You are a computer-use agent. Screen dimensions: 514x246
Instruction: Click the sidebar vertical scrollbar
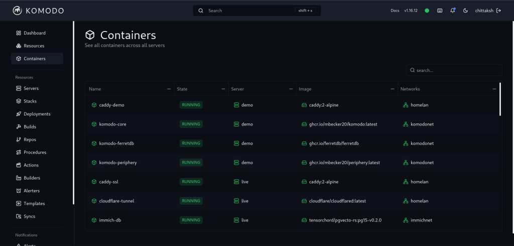[x=73, y=112]
